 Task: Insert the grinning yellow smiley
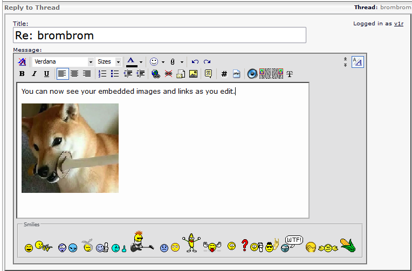pos(29,248)
